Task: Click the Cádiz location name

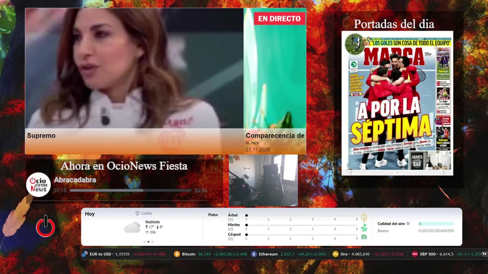Action: tap(147, 213)
